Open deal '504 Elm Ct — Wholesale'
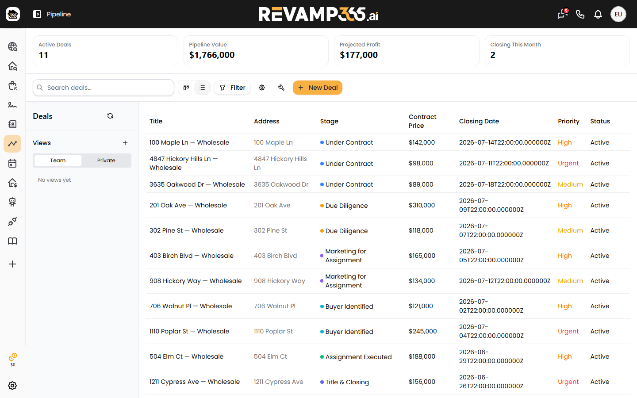This screenshot has width=637, height=398. coord(186,356)
